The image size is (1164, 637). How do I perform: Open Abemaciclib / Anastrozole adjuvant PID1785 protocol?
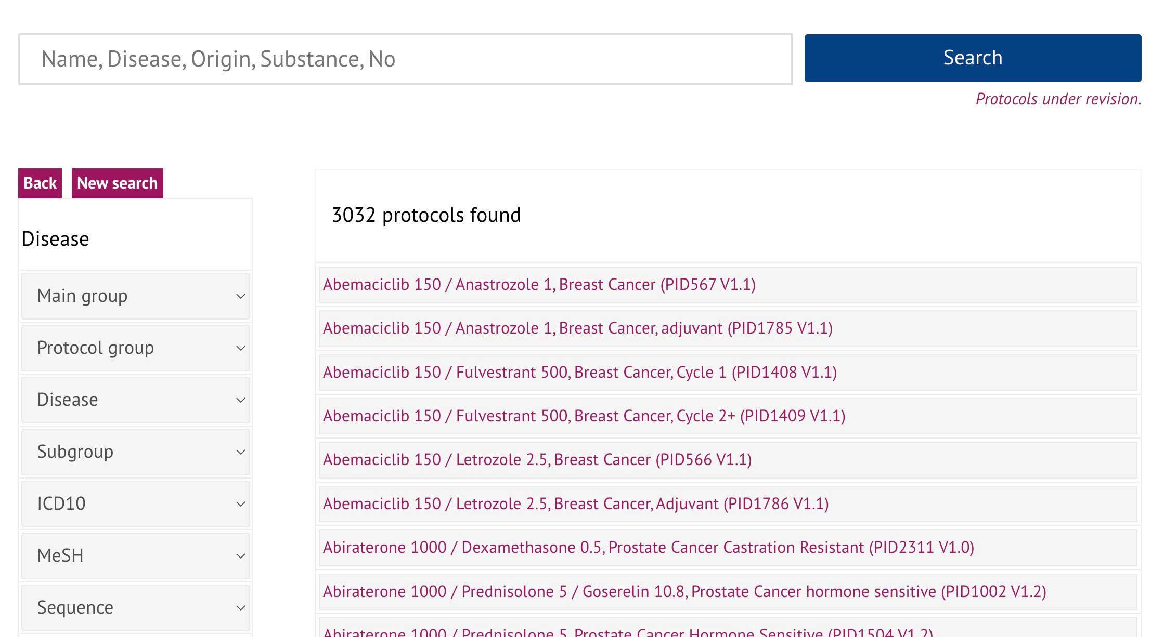pos(577,328)
